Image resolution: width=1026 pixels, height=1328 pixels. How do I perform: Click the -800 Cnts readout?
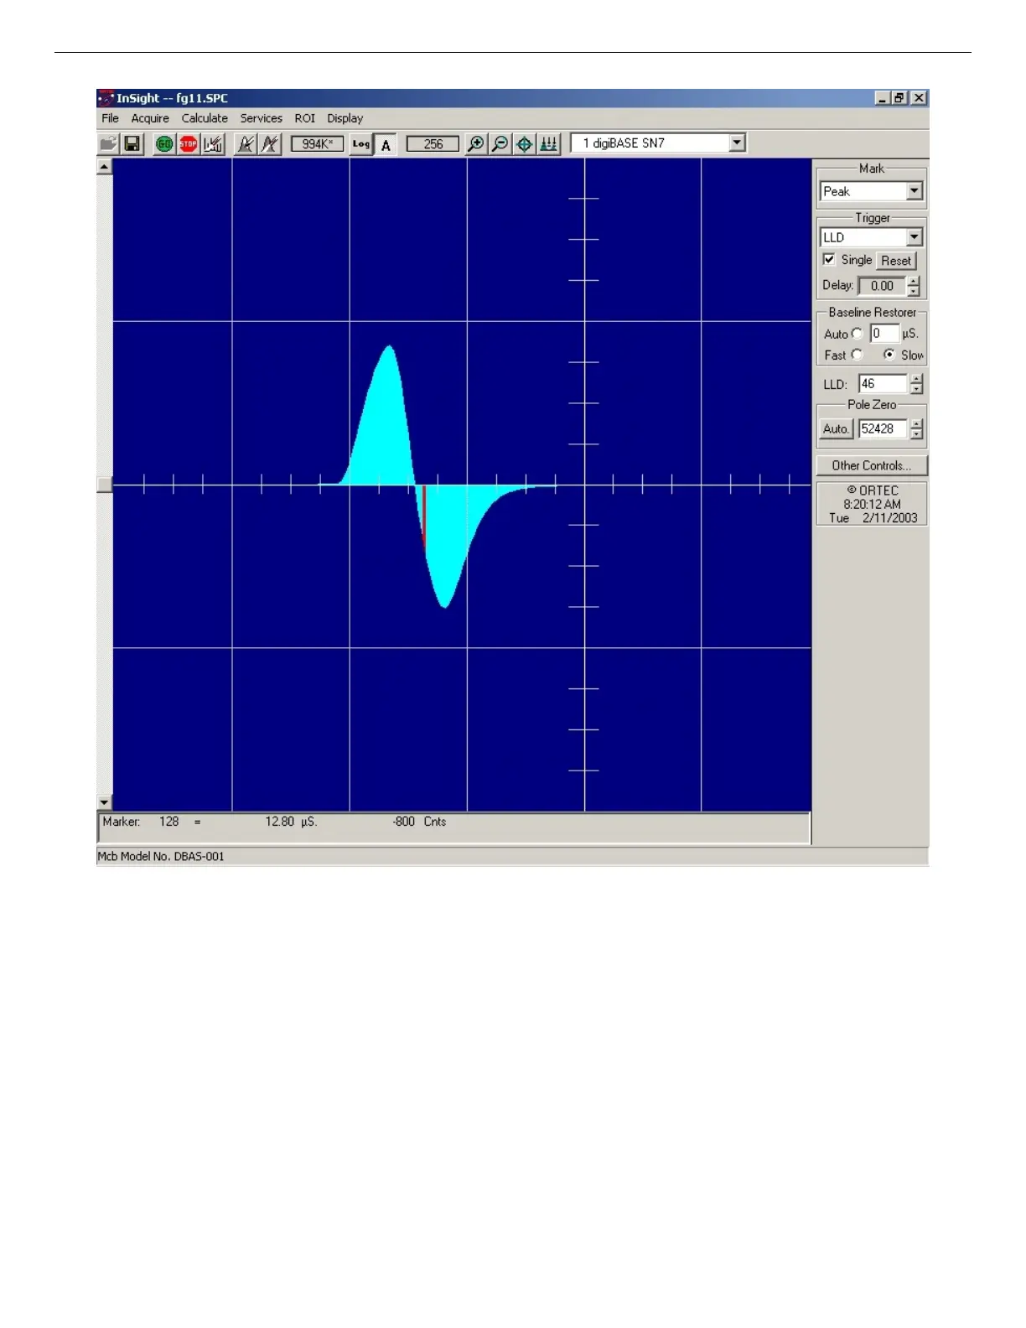click(x=419, y=822)
